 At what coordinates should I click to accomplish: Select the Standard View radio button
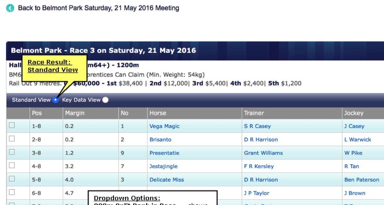pos(56,100)
